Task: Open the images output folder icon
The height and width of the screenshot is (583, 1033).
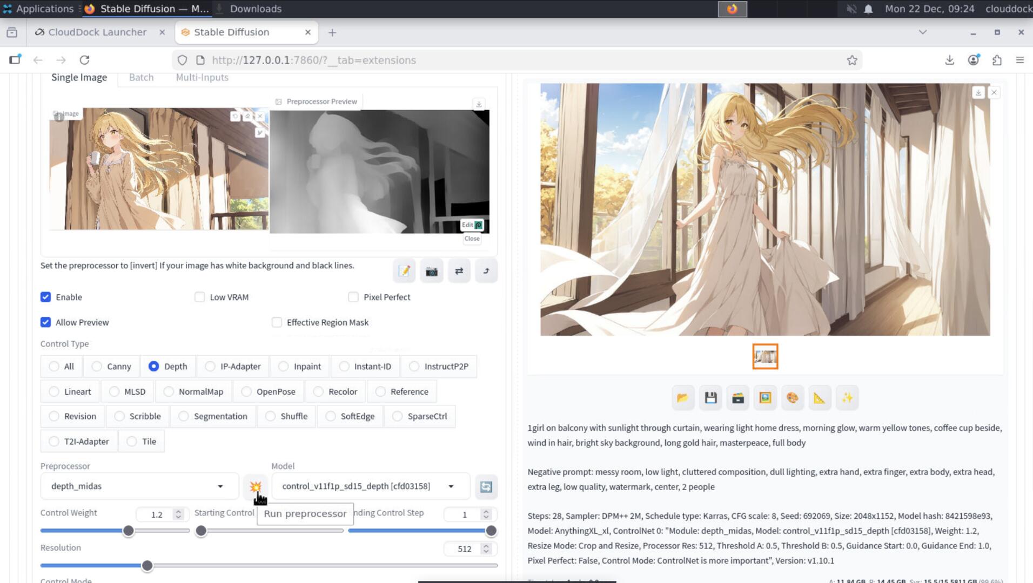Action: tap(683, 398)
